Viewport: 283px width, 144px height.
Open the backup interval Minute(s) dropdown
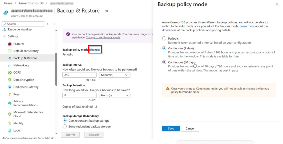[x=115, y=75]
